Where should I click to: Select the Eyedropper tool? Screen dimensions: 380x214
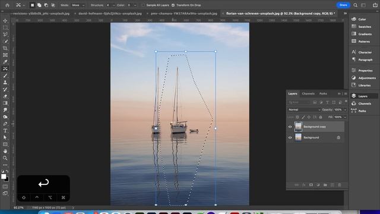pos(5,62)
